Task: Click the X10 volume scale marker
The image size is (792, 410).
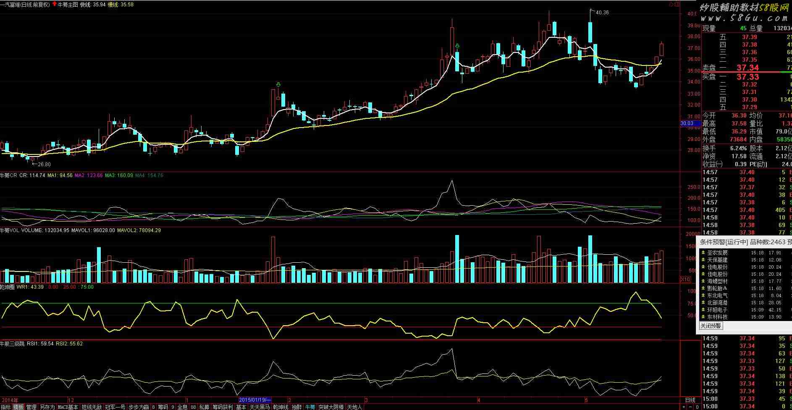Action: (x=685, y=279)
